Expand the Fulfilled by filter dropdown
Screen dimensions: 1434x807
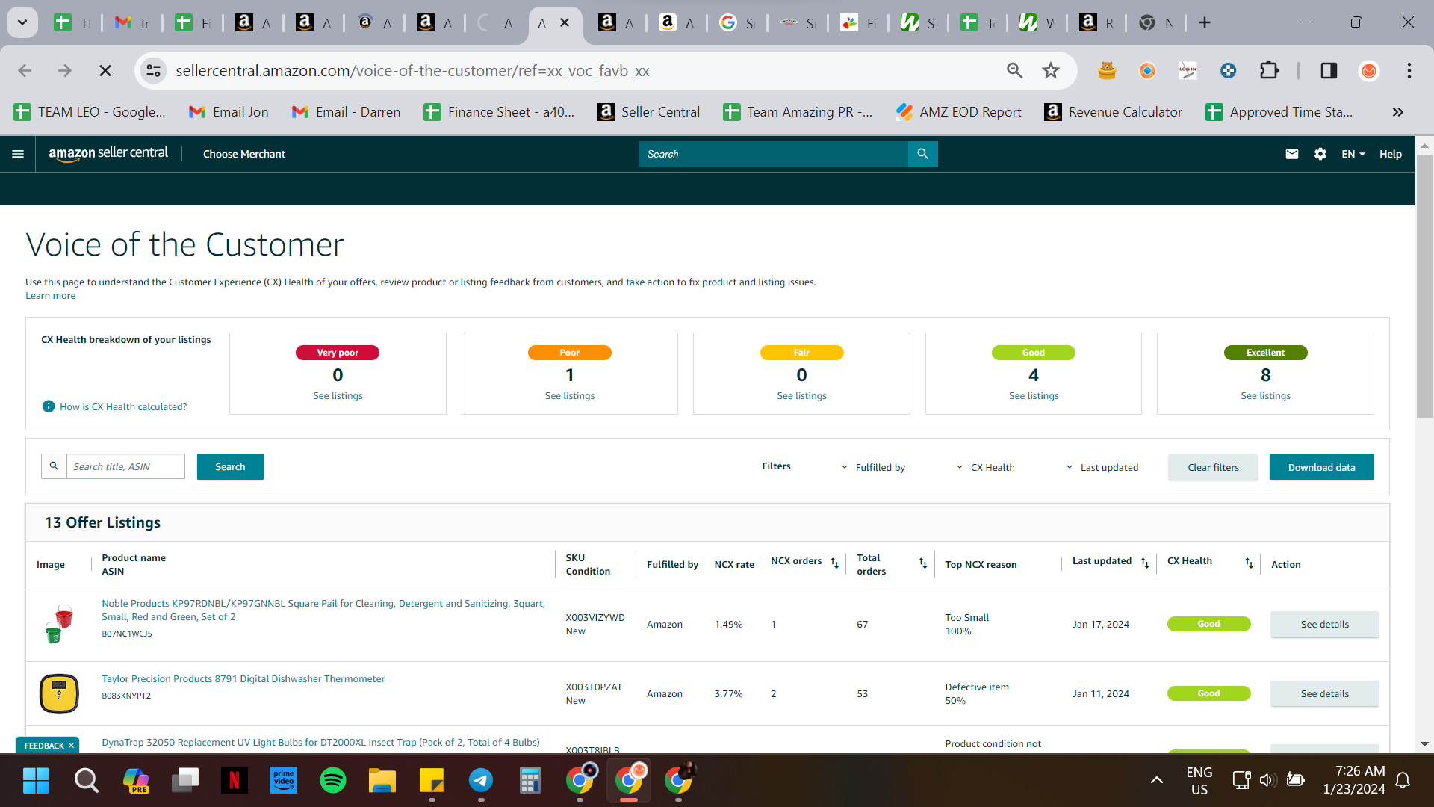click(x=873, y=467)
